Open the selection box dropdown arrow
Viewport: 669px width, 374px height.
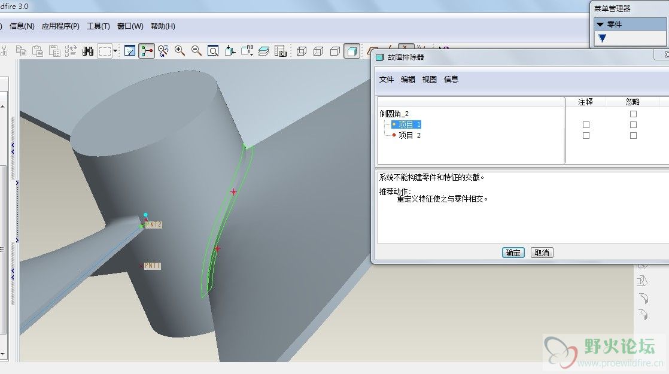click(x=115, y=51)
